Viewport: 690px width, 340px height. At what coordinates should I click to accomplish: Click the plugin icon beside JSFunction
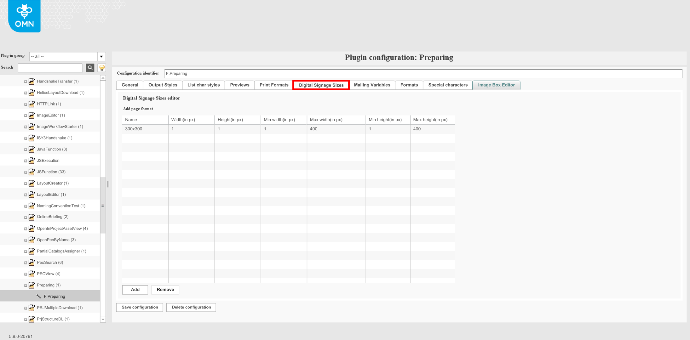(x=32, y=172)
